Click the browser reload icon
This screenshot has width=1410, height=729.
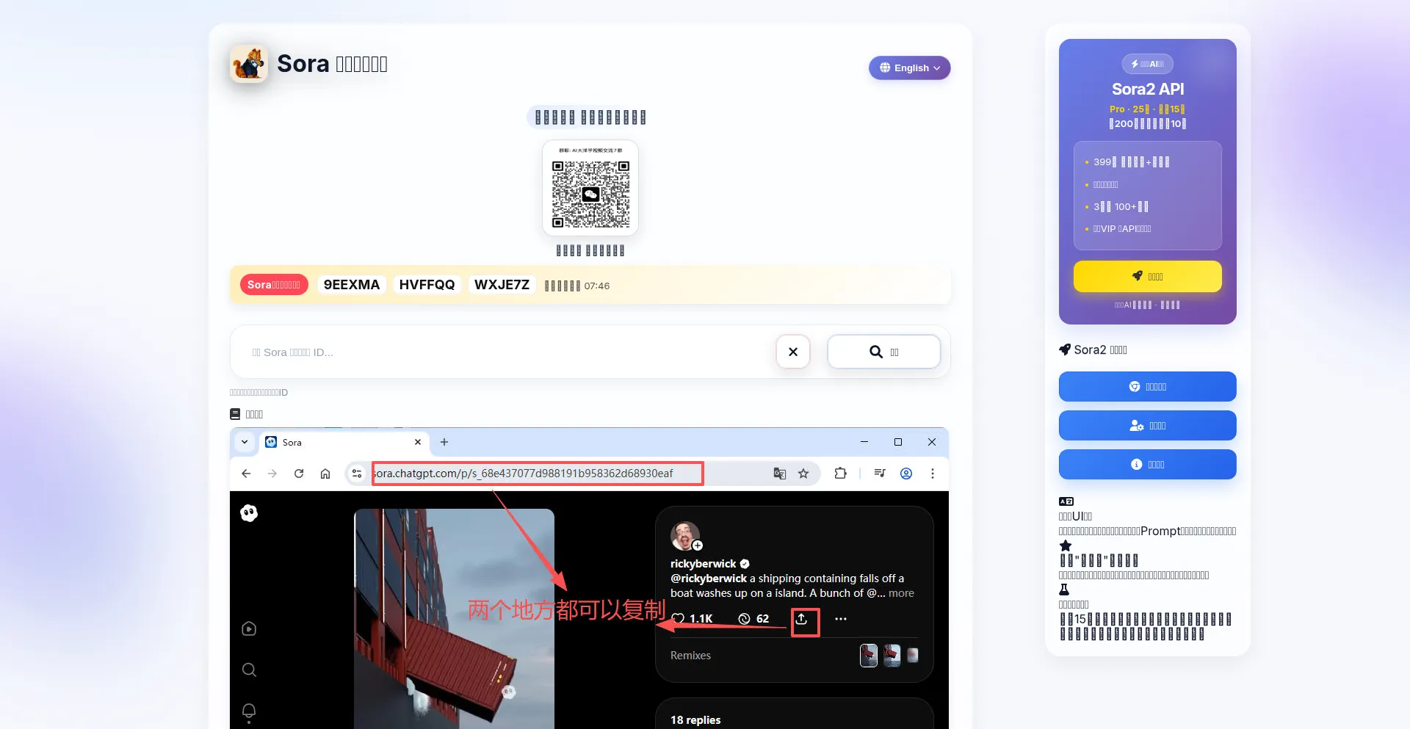pyautogui.click(x=299, y=474)
